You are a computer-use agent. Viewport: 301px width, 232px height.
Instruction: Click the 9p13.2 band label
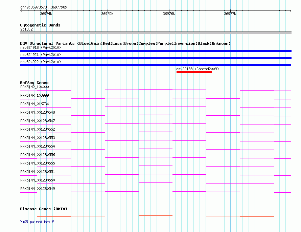[26, 29]
